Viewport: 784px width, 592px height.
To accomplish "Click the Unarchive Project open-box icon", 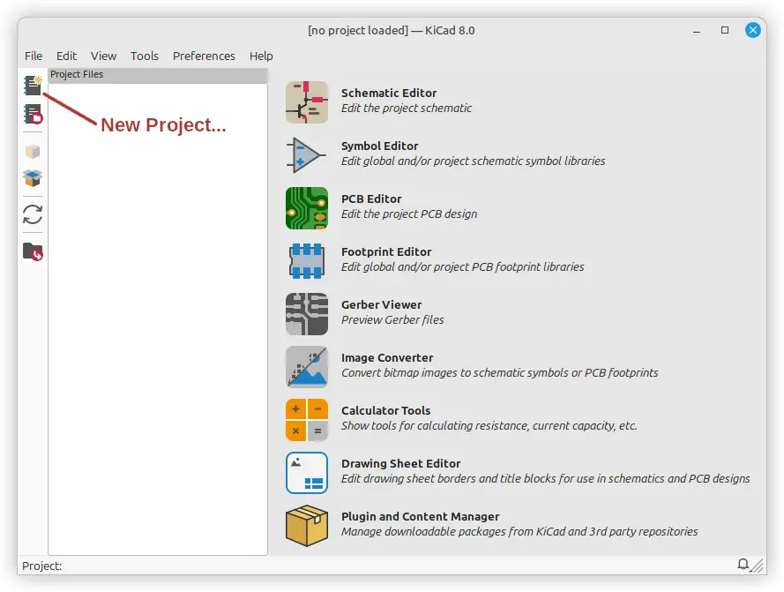I will click(x=33, y=178).
